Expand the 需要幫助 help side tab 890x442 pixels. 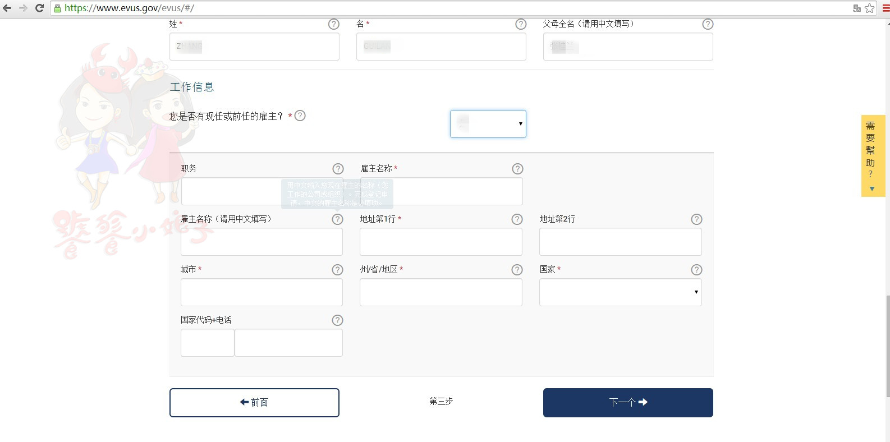click(873, 156)
